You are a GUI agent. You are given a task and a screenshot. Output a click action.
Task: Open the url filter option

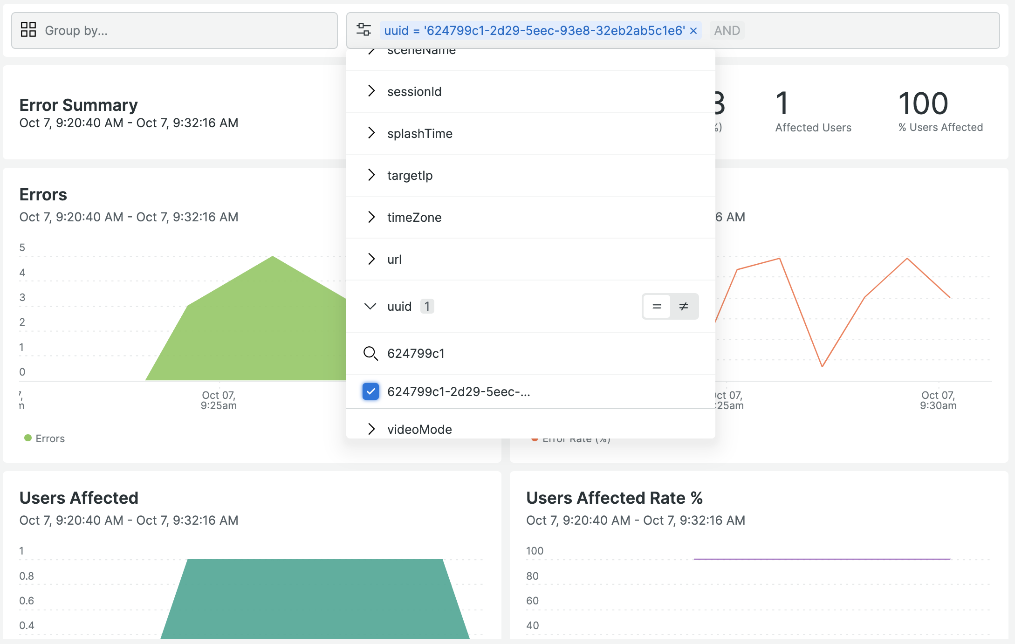[x=394, y=259]
